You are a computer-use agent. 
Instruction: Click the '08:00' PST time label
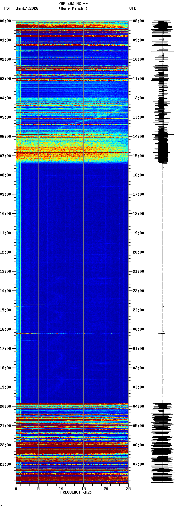(6, 175)
